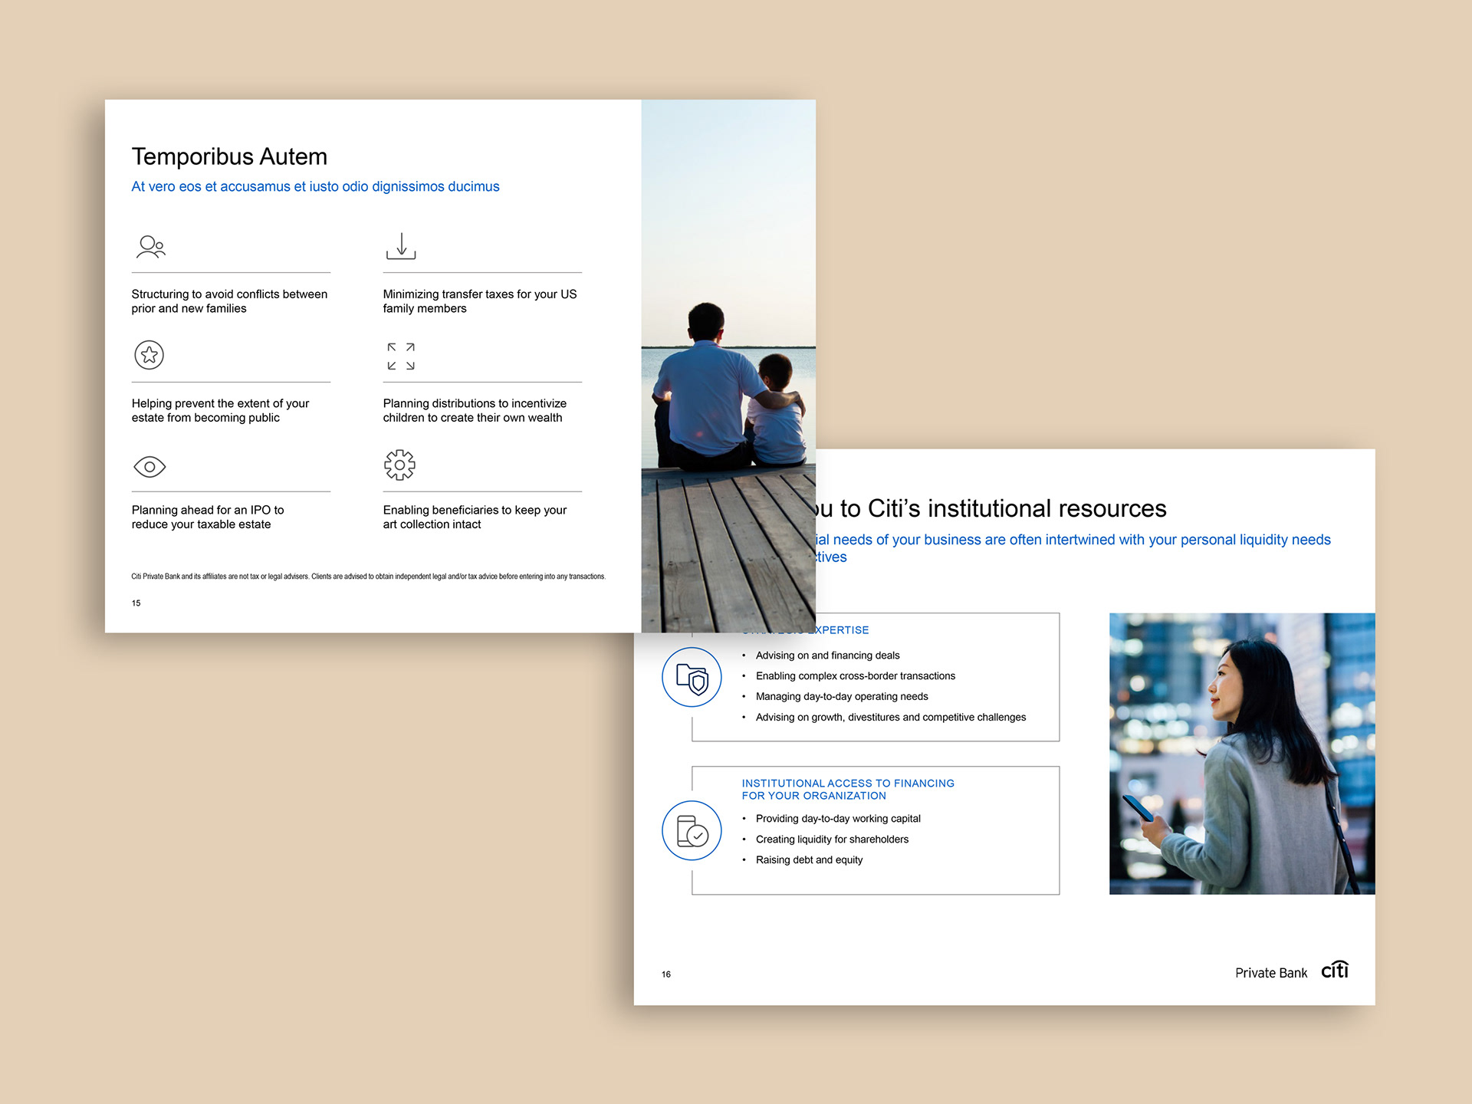
Task: Click page number 15
Action: 136,603
